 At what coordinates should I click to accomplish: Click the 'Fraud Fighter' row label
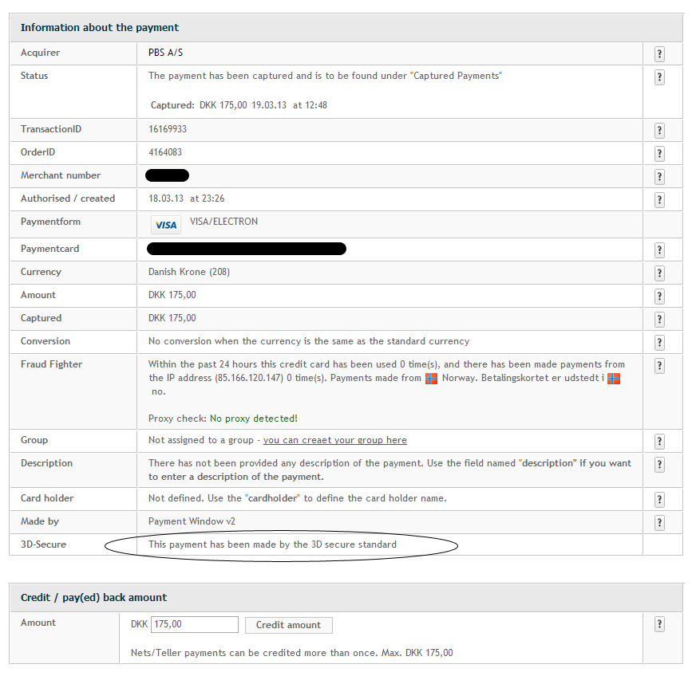51,364
